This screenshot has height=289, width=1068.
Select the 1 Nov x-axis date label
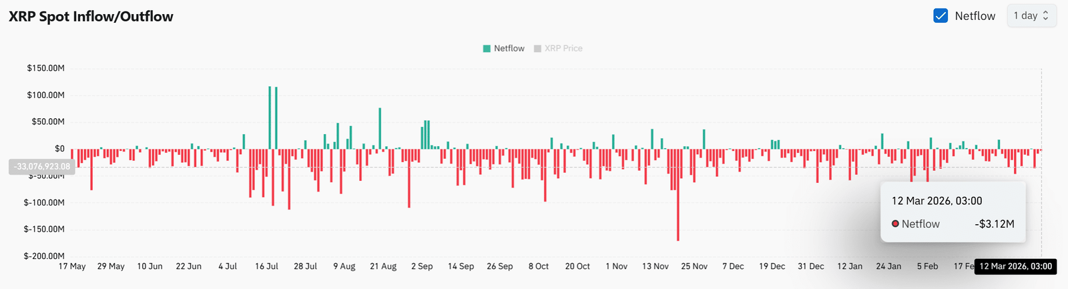(616, 266)
